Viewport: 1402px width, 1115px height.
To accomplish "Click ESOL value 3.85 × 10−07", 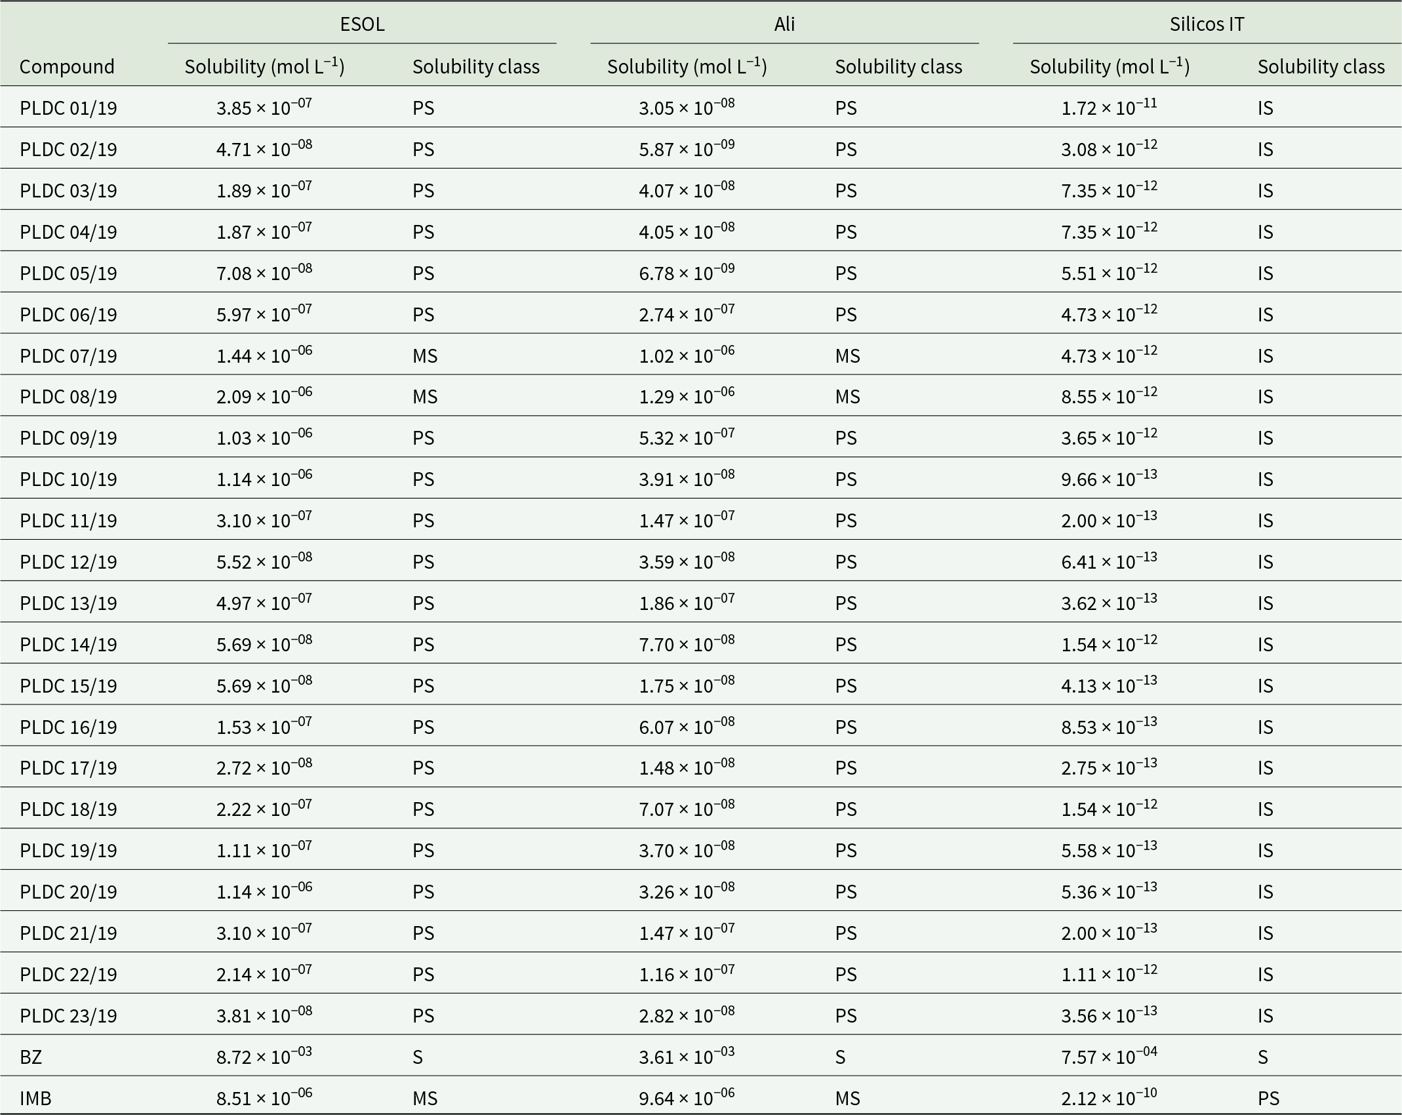I will tap(264, 106).
